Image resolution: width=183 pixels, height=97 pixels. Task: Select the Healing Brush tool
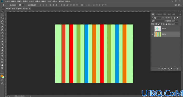[2, 30]
